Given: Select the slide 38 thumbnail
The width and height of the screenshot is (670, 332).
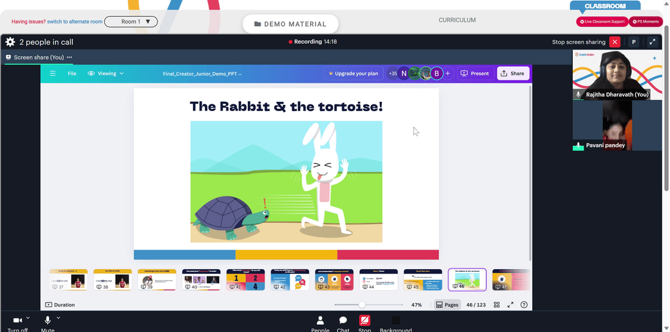Looking at the screenshot, I should [x=113, y=280].
